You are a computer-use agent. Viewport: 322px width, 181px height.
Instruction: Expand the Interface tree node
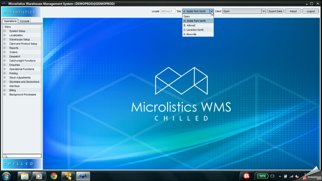[x=4, y=86]
